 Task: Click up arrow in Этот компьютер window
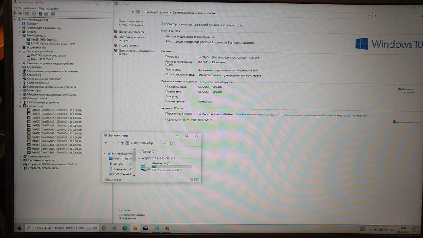pyautogui.click(x=122, y=143)
